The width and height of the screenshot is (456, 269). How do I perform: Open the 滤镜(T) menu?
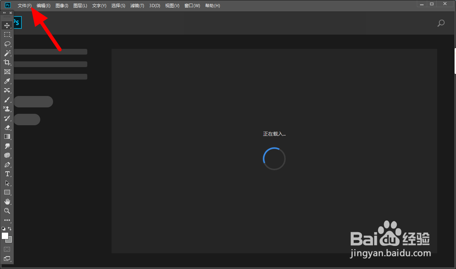coord(137,6)
